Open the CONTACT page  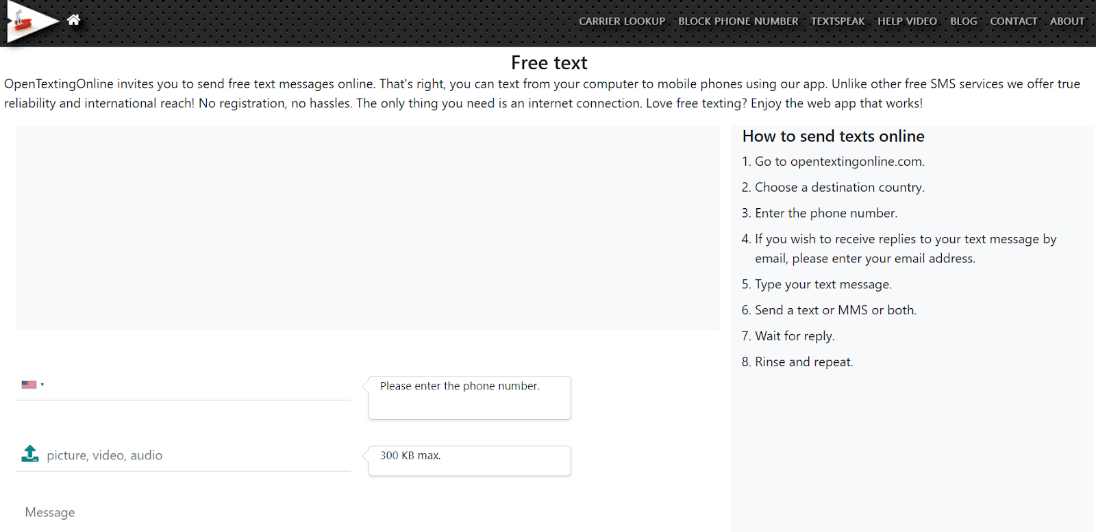[1012, 21]
